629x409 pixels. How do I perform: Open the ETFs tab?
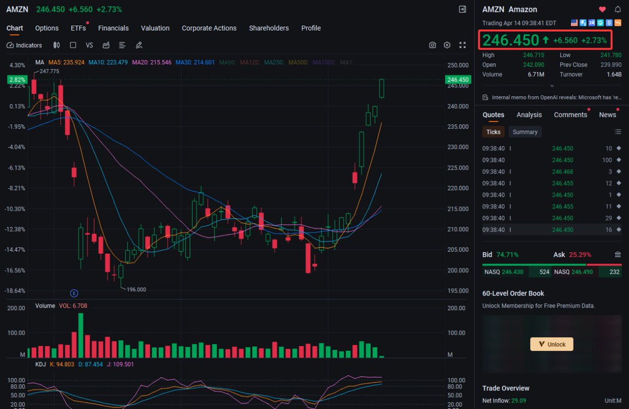point(78,28)
